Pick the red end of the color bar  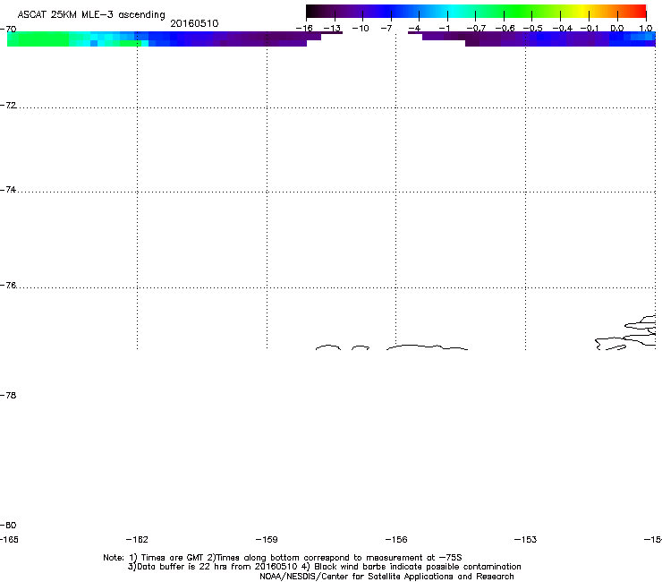[x=640, y=12]
